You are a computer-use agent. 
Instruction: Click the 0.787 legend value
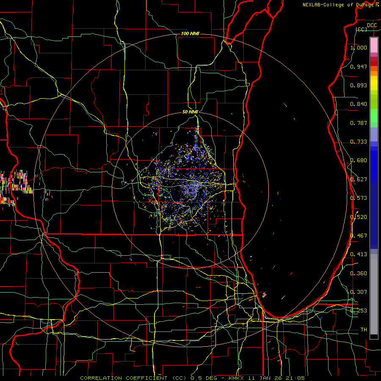359,123
